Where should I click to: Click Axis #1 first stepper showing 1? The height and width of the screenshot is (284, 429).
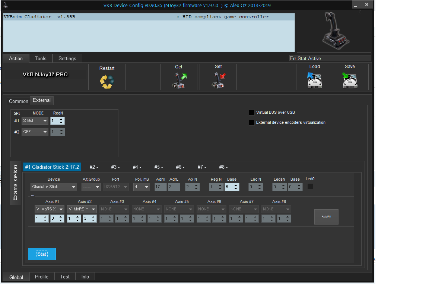pos(42,219)
